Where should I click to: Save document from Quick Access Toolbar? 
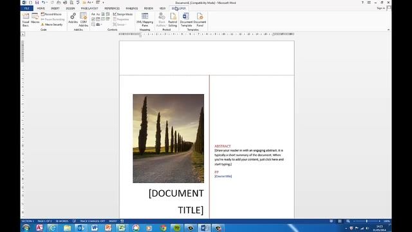click(37, 3)
